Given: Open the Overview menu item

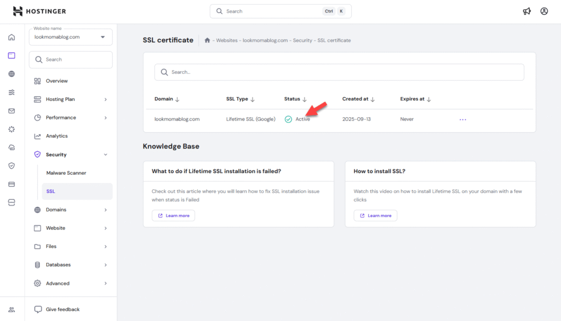Looking at the screenshot, I should [57, 81].
